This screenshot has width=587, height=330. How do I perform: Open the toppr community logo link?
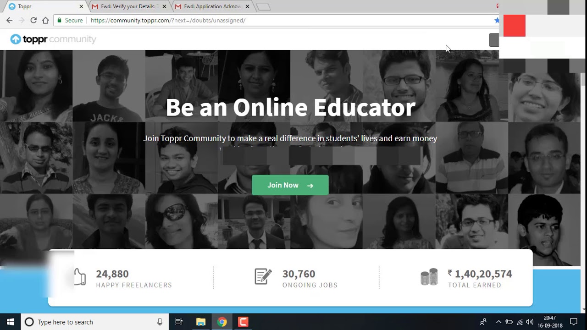point(53,39)
